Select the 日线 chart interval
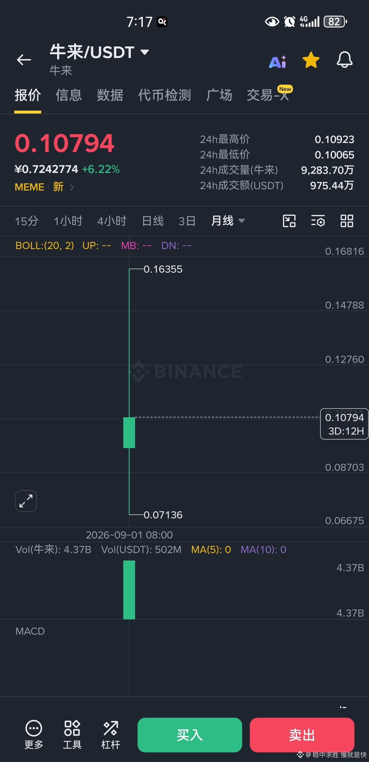 point(153,221)
